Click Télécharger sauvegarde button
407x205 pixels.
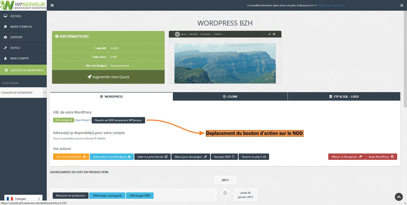point(107,196)
